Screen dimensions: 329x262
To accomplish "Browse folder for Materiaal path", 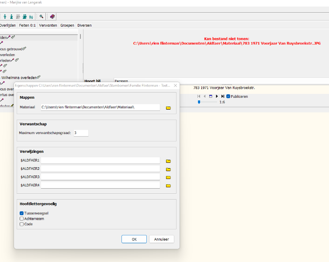I will pos(168,107).
